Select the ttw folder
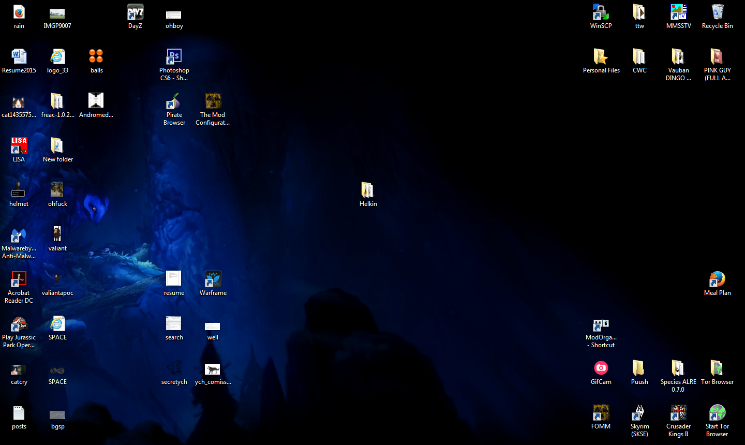This screenshot has width=745, height=445. coord(639,12)
